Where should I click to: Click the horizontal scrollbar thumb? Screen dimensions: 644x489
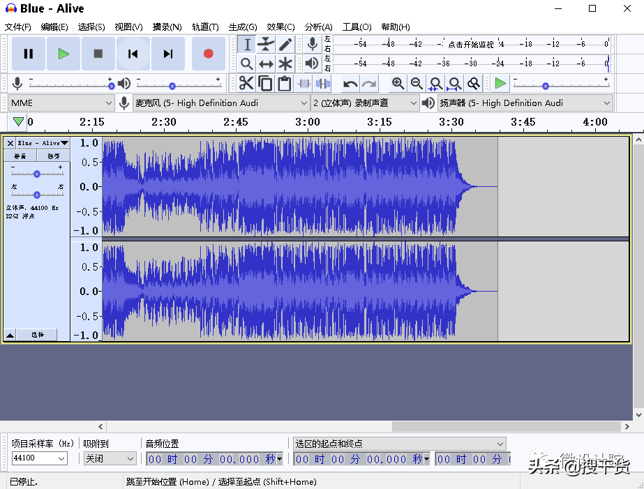coord(506,427)
